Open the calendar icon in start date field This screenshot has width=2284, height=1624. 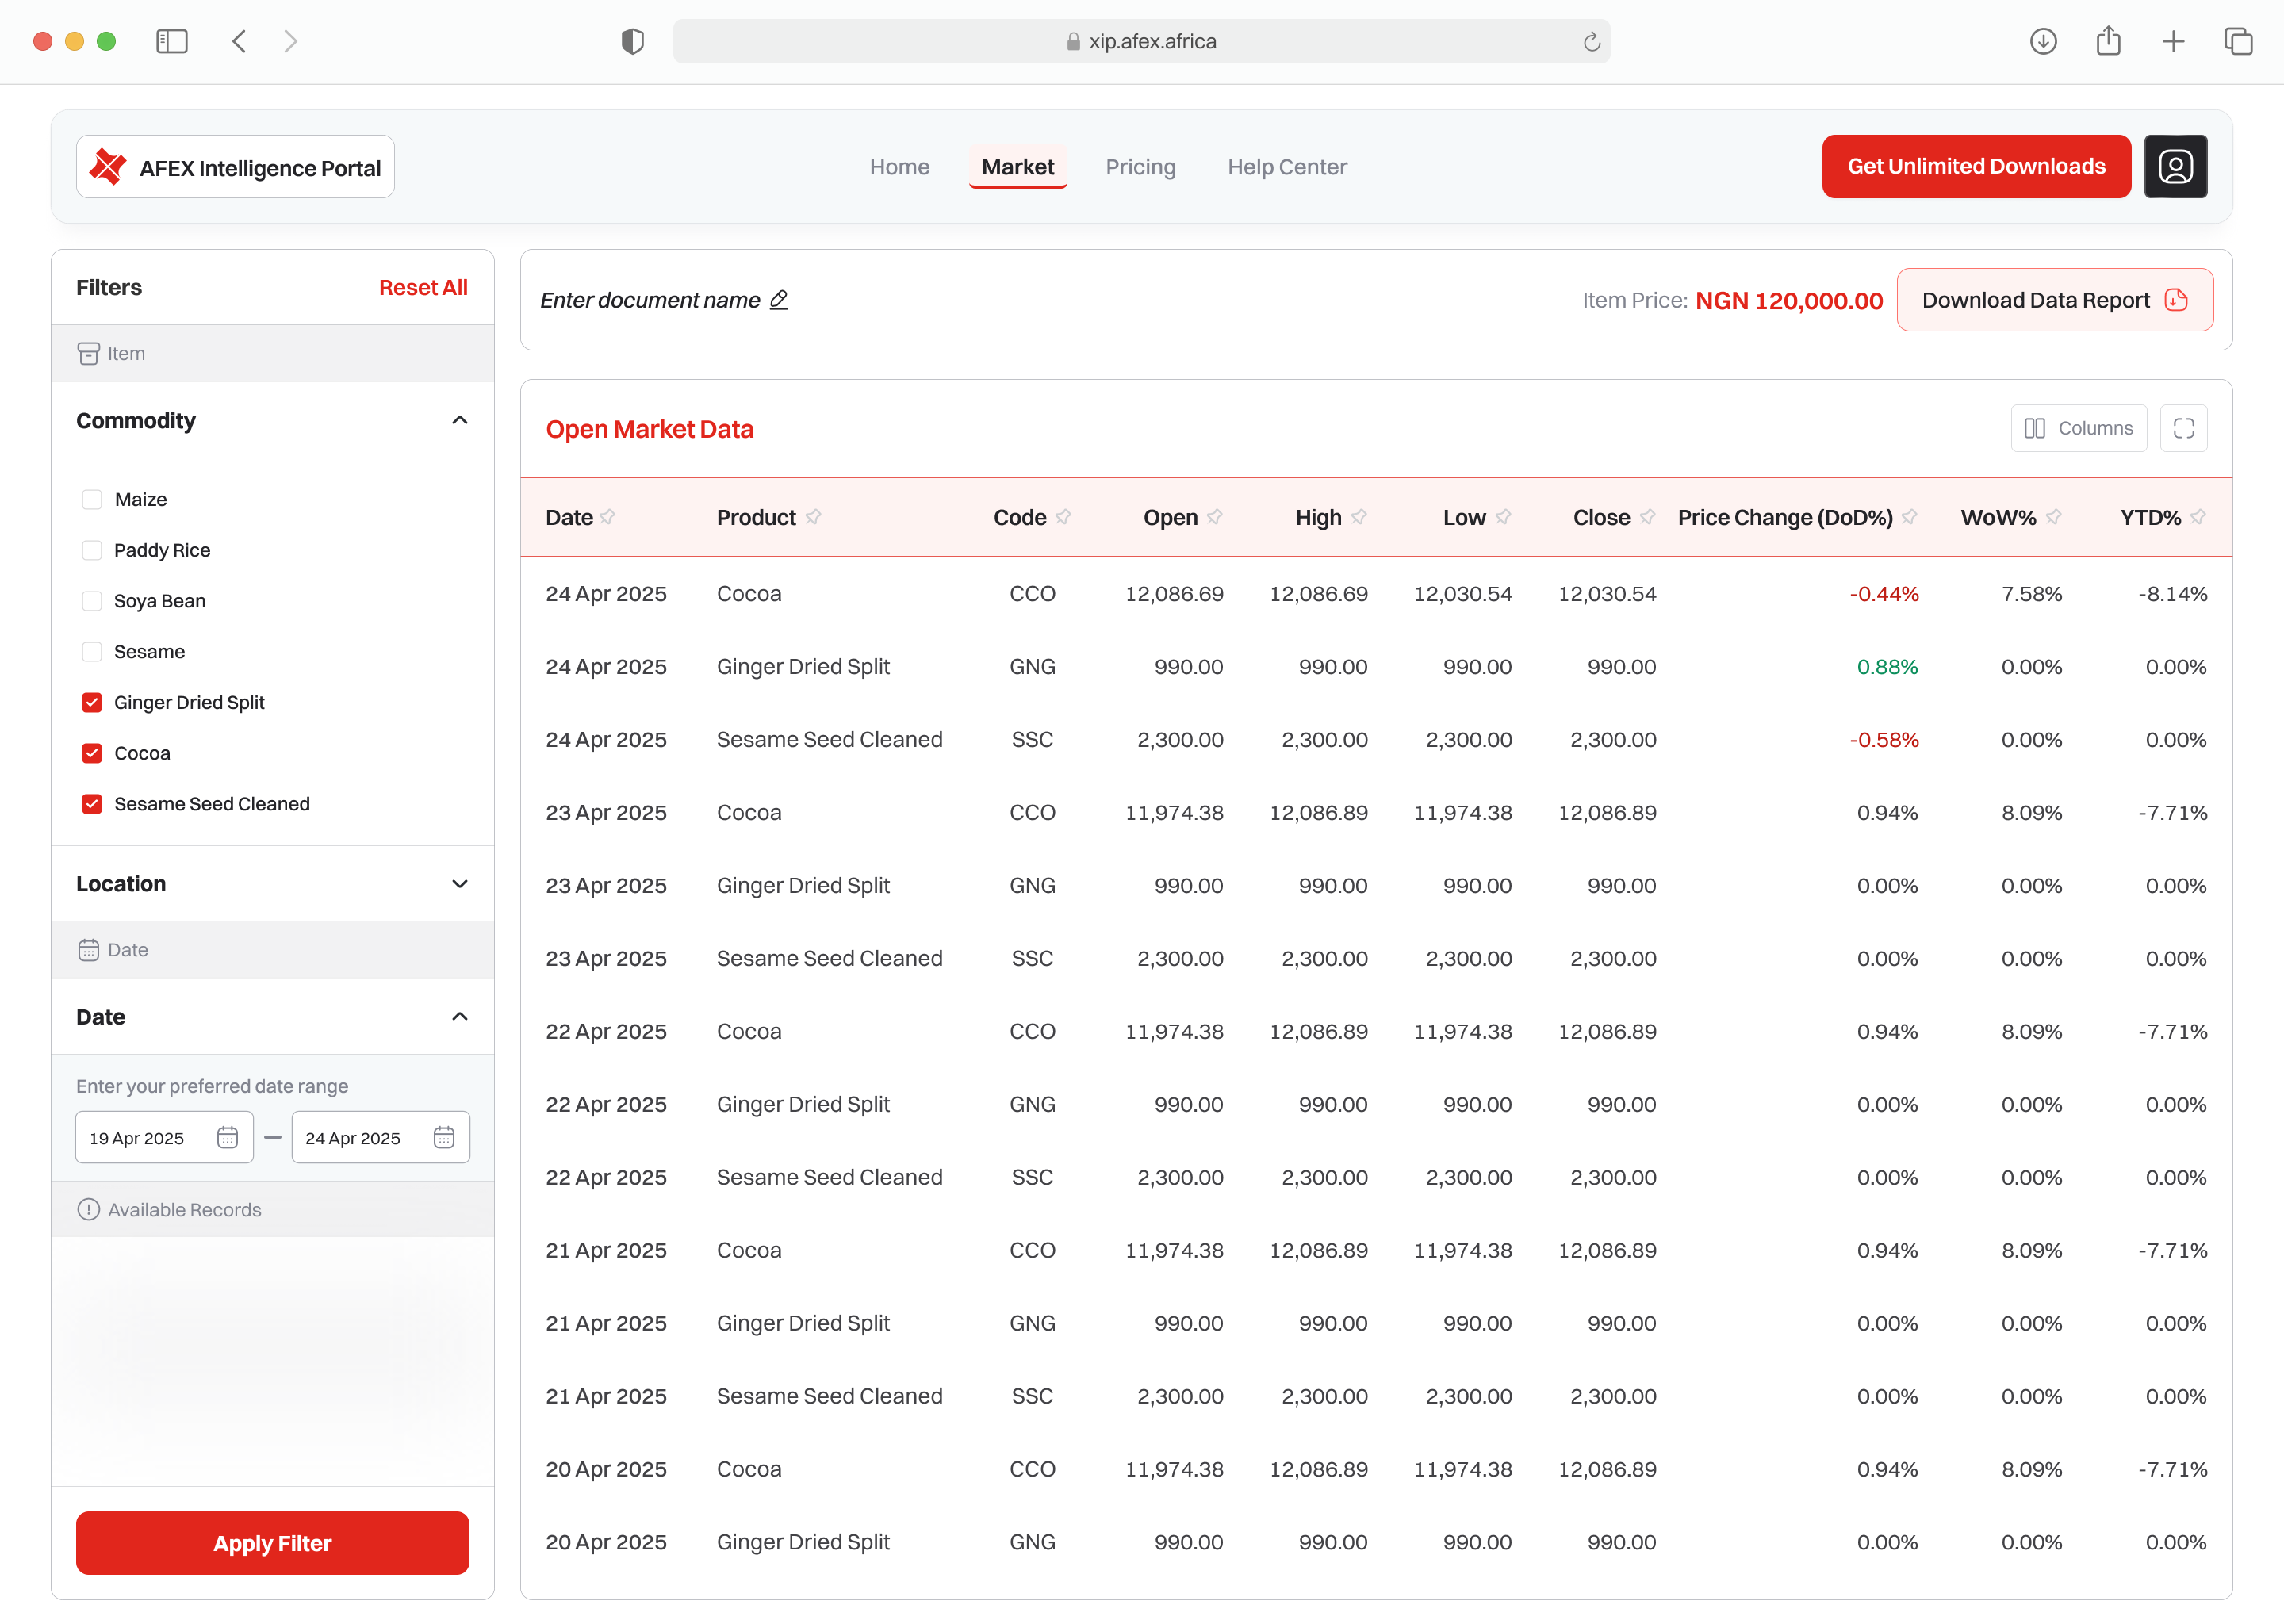227,1137
